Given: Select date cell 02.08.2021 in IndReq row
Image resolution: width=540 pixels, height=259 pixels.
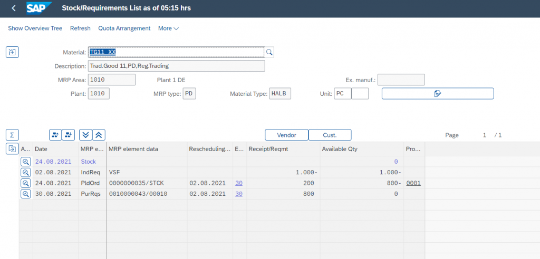Looking at the screenshot, I should 55,172.
